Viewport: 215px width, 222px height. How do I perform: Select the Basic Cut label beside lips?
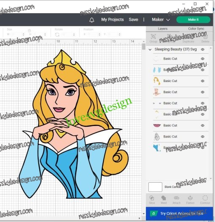(x=170, y=126)
